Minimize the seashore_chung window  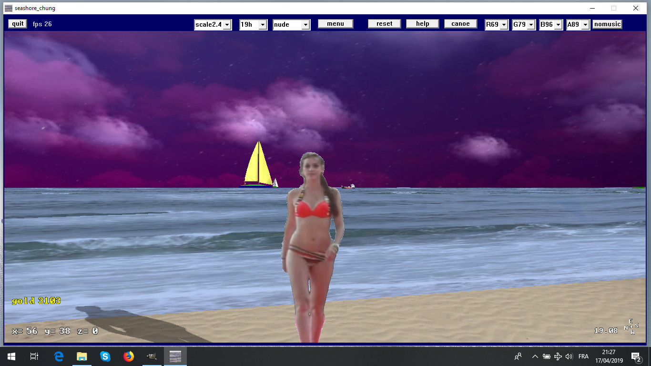(x=592, y=8)
